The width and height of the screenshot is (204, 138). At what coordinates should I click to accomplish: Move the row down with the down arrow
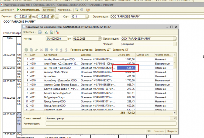point(57,50)
